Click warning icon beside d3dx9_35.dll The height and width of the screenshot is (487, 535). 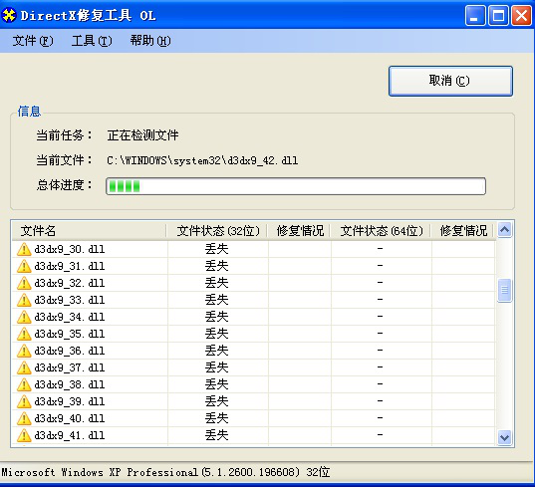(24, 334)
